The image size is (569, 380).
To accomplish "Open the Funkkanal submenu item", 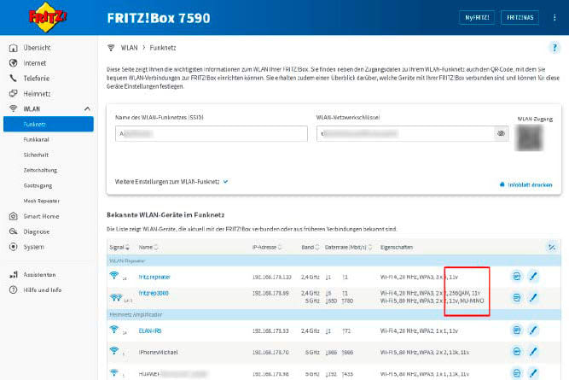I will click(x=37, y=139).
